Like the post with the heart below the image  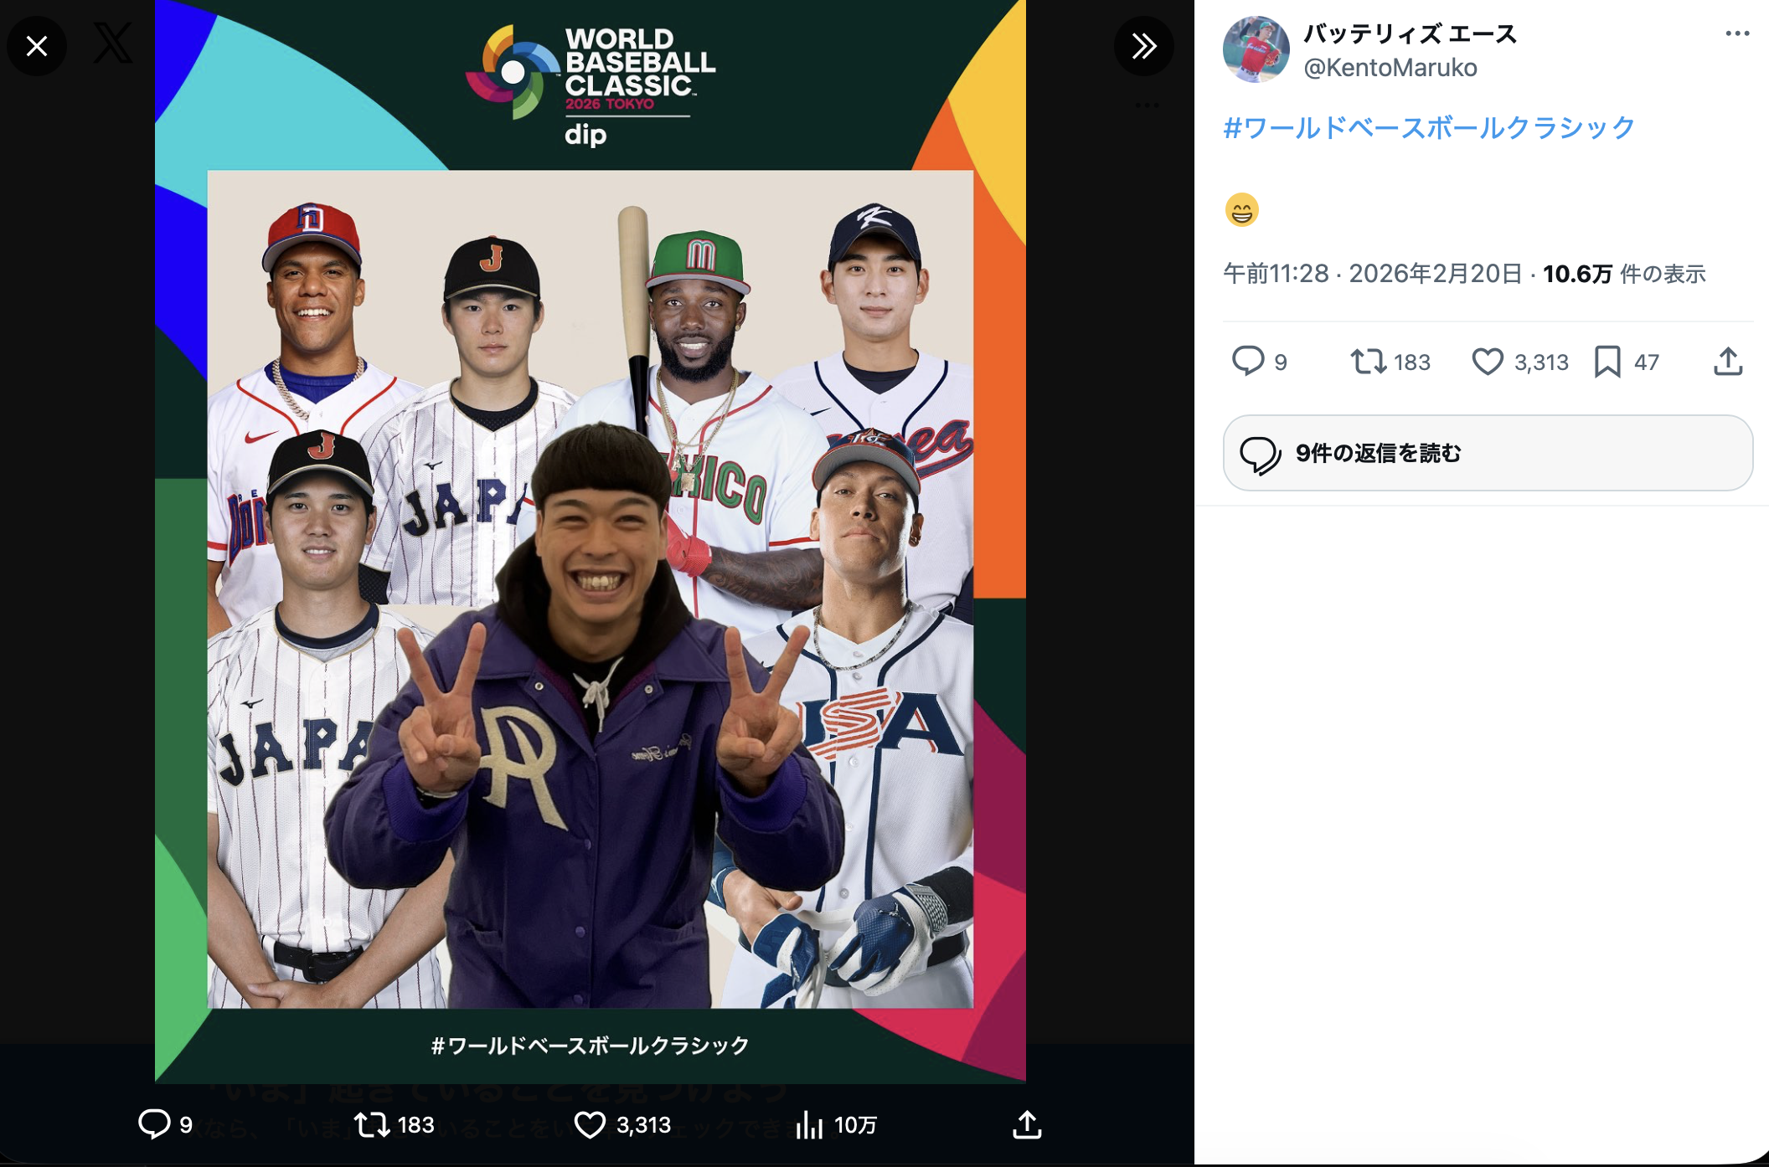tap(590, 1124)
